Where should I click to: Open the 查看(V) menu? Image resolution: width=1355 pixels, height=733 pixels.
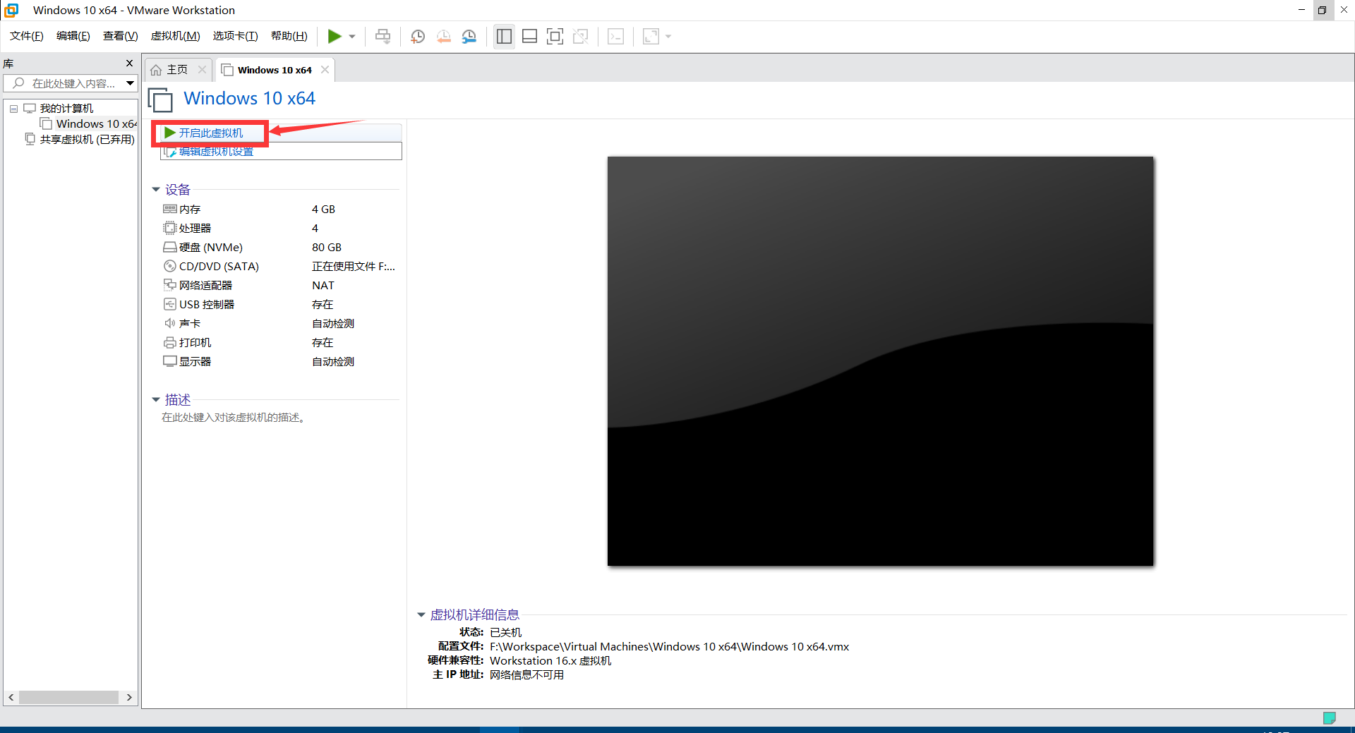[121, 36]
